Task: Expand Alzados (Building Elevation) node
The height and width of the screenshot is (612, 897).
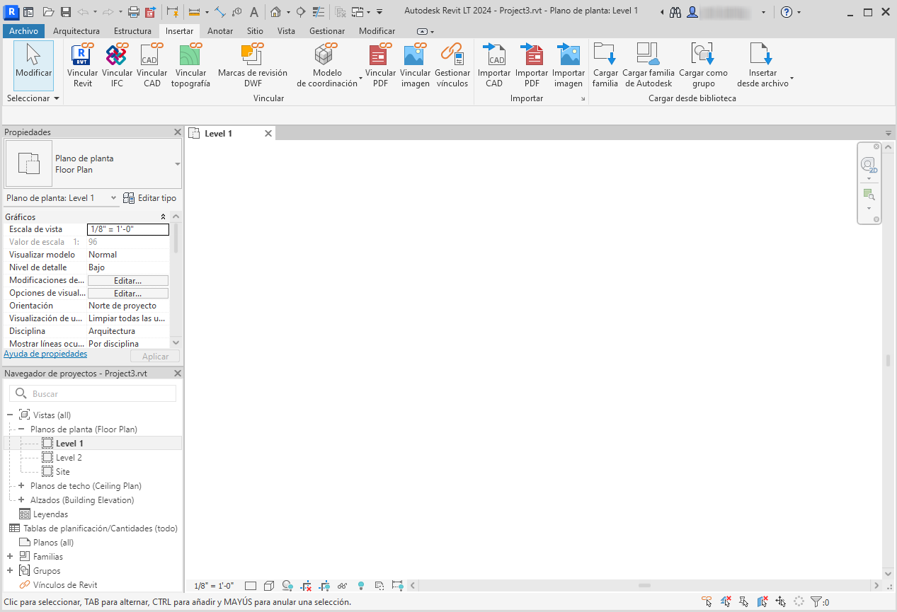Action: point(21,500)
